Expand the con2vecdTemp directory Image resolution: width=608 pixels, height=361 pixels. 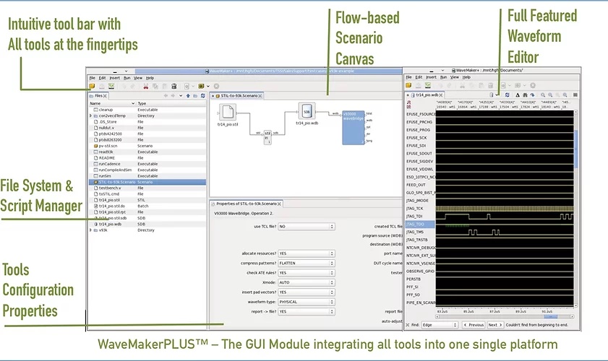coord(90,116)
